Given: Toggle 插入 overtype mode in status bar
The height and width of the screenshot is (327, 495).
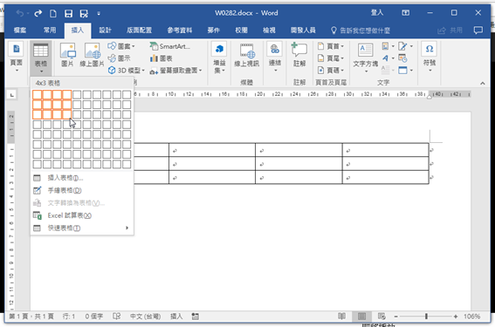Looking at the screenshot, I should tap(176, 317).
